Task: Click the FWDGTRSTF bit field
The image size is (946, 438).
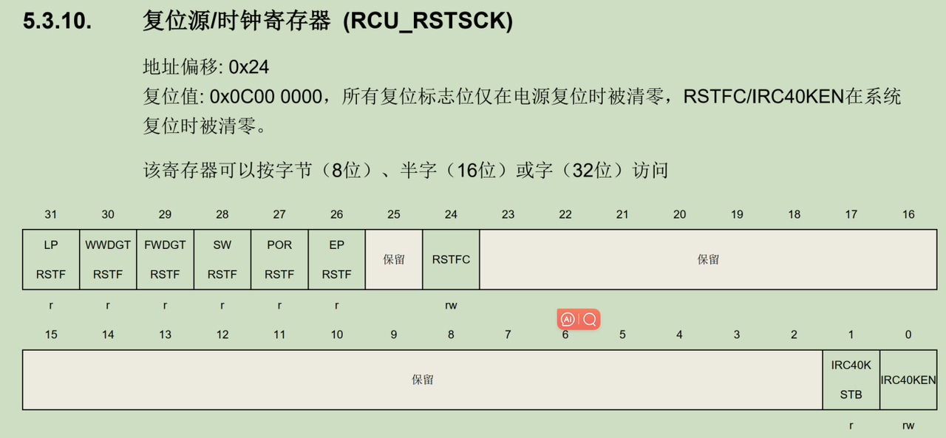Action: click(165, 259)
